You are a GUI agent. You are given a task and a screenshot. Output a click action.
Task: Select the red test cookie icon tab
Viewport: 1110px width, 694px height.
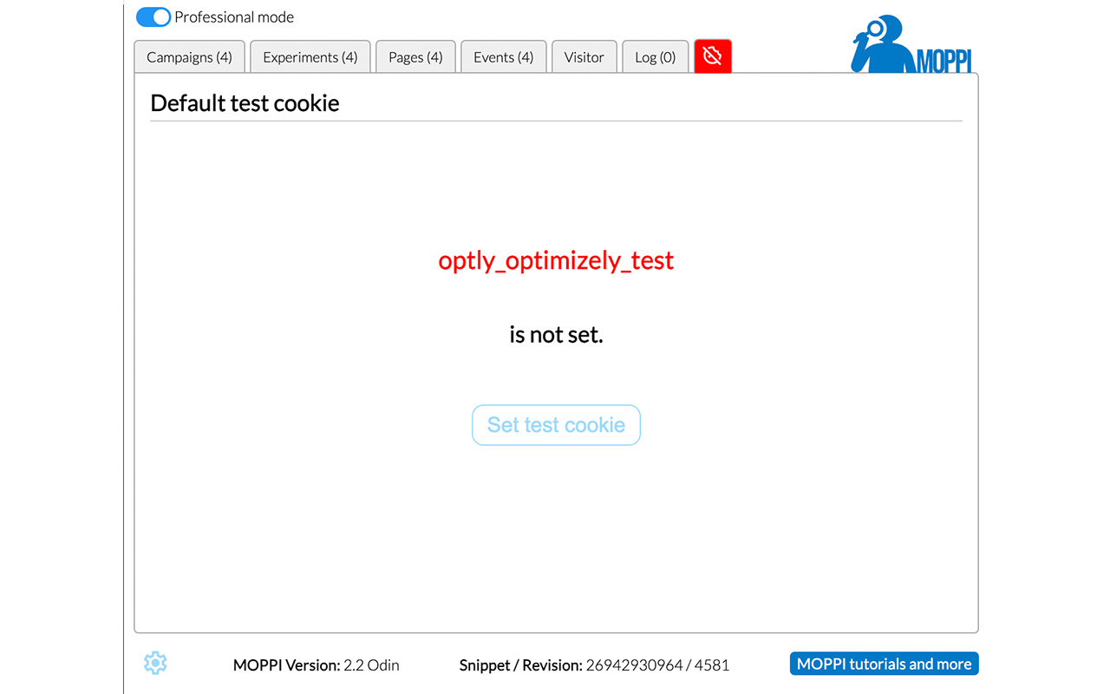713,56
